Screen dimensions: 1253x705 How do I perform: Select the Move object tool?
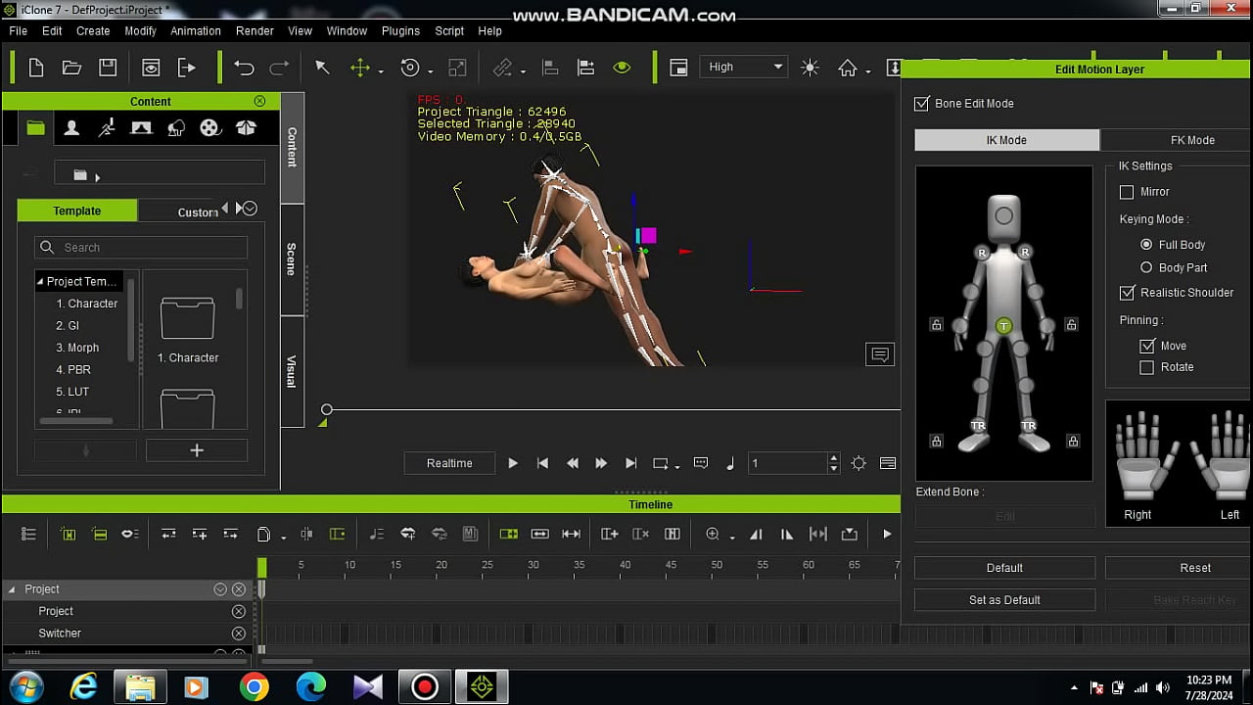click(360, 68)
